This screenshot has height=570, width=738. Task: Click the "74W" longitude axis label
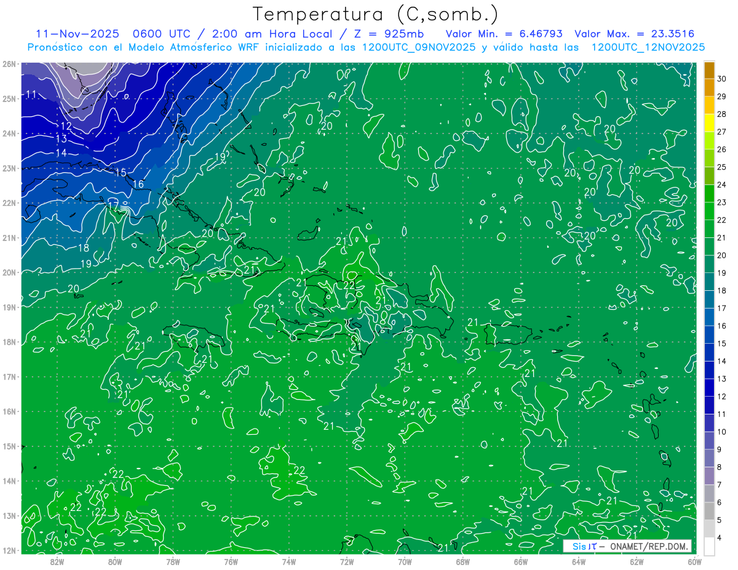coord(289,561)
